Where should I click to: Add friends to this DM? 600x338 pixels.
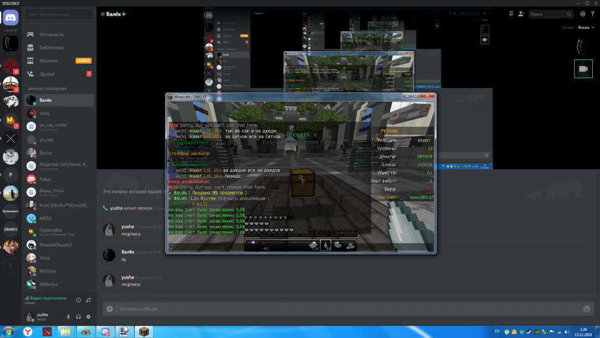pyautogui.click(x=520, y=13)
